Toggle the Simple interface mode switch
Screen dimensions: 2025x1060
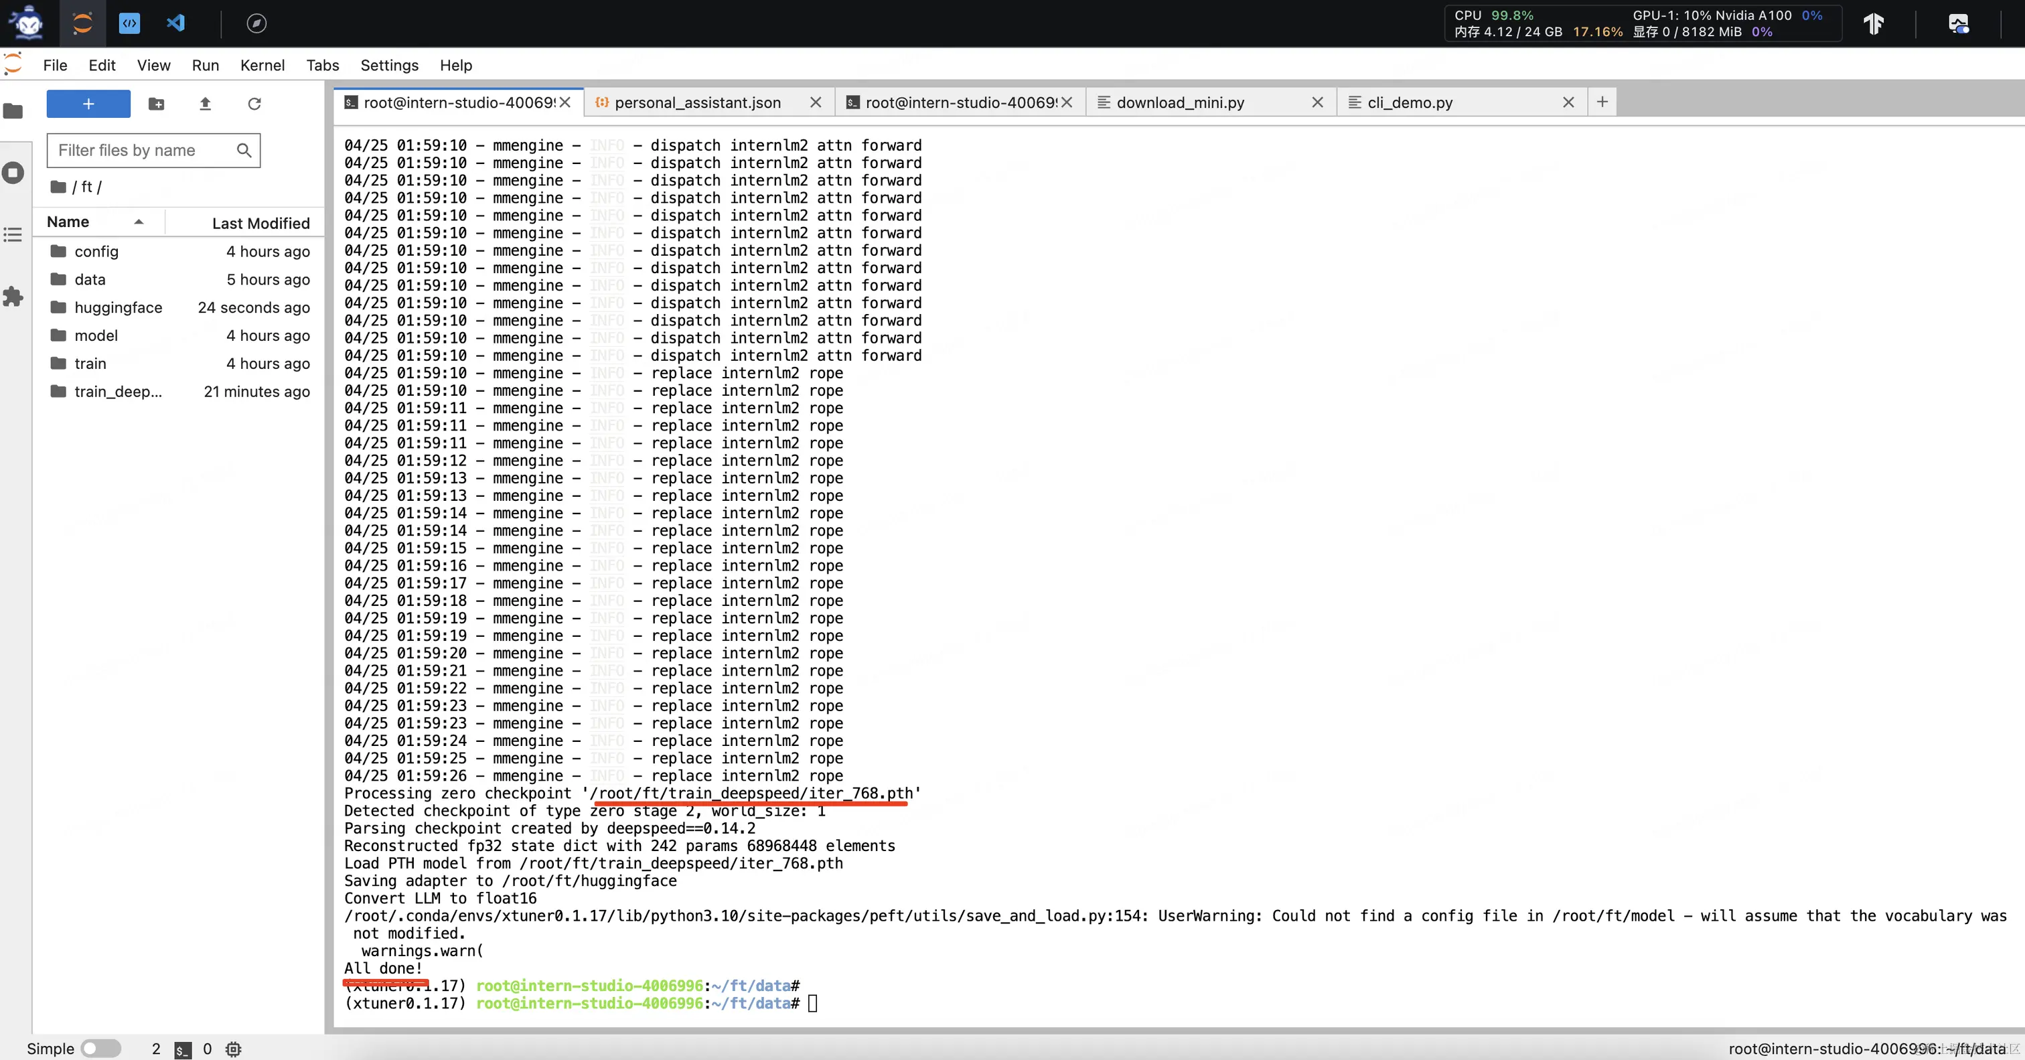tap(101, 1048)
